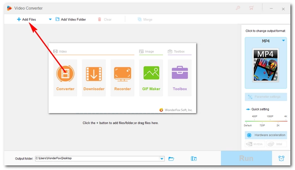Click the MP4 format thumbnail image
This screenshot has height=170, width=295.
tap(266, 64)
